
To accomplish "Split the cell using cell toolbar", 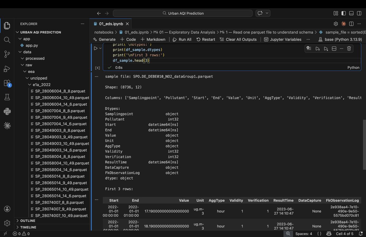I will pyautogui.click(x=334, y=48).
